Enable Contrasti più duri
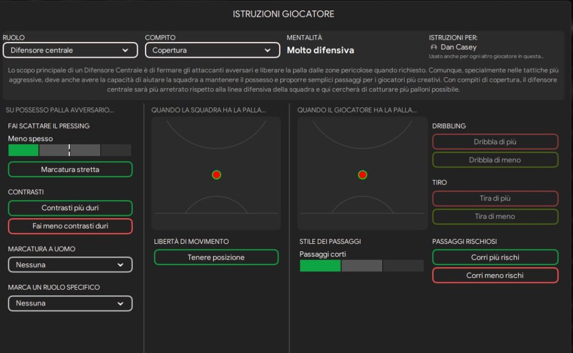 pos(70,208)
